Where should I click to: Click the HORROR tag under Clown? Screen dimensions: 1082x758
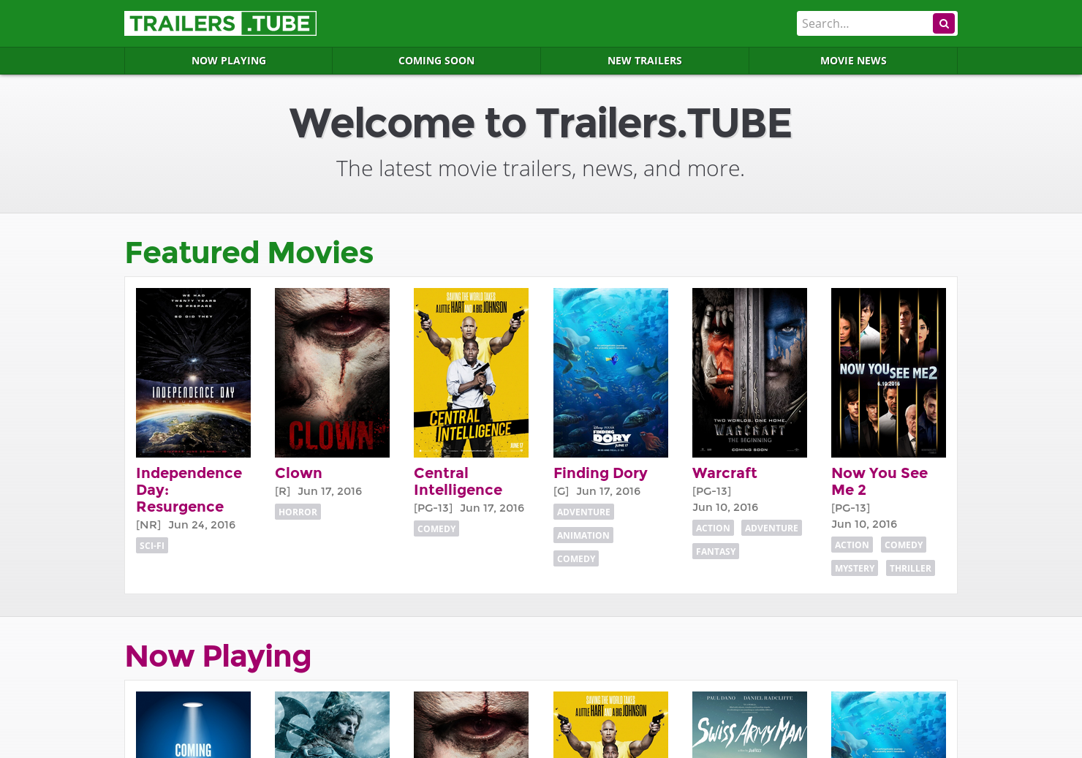298,512
